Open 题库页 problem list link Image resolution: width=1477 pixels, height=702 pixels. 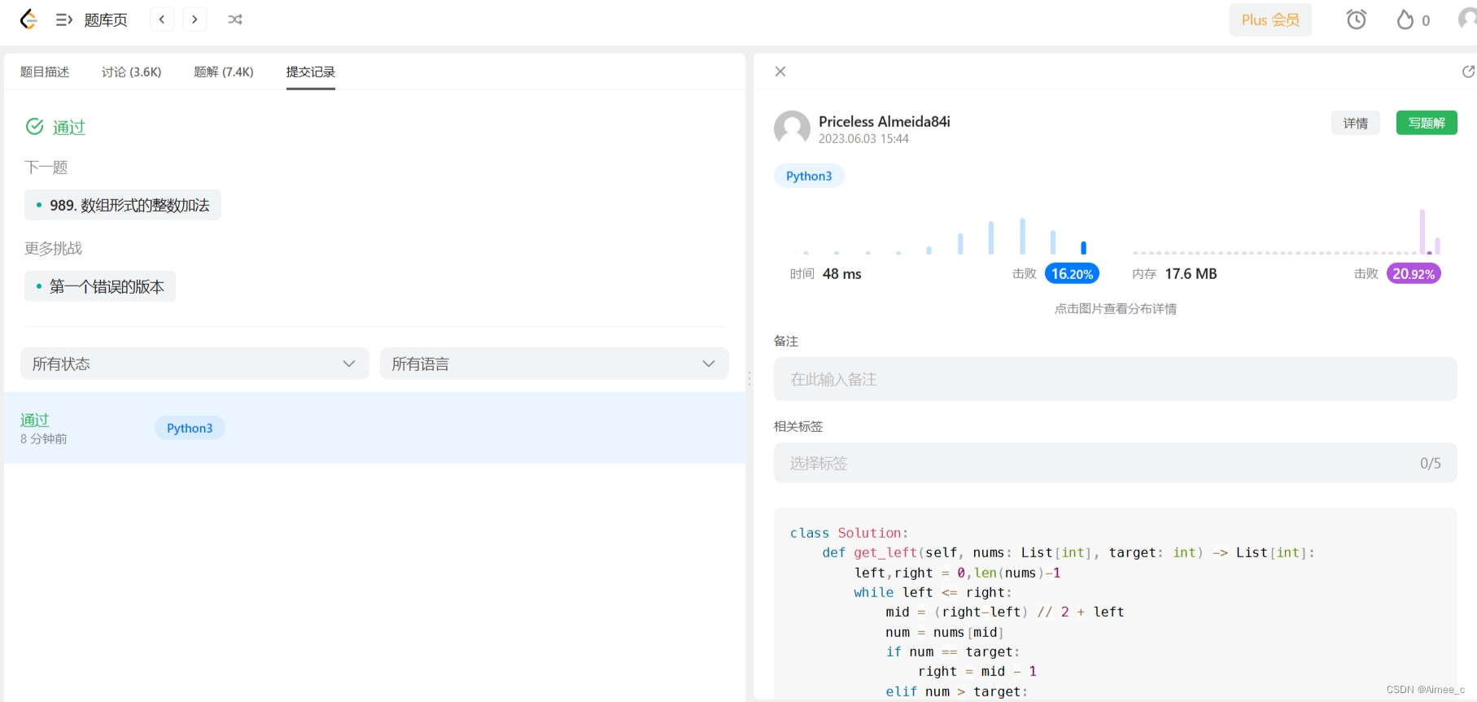(106, 20)
